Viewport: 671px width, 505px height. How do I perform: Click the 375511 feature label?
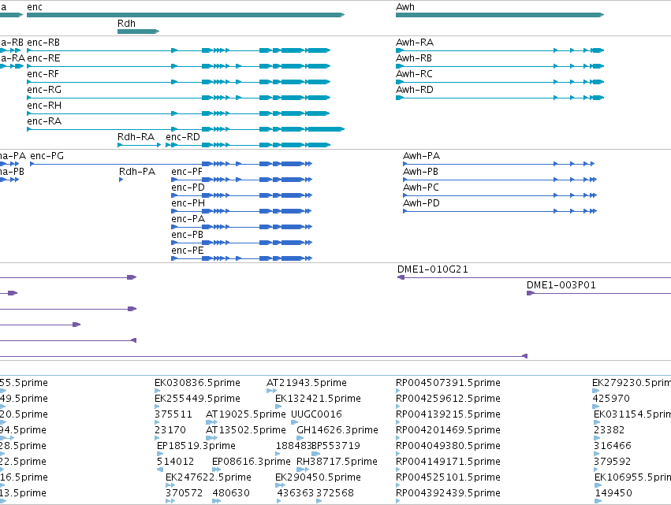(173, 414)
